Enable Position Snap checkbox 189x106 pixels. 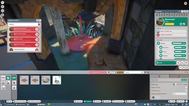tap(186, 91)
